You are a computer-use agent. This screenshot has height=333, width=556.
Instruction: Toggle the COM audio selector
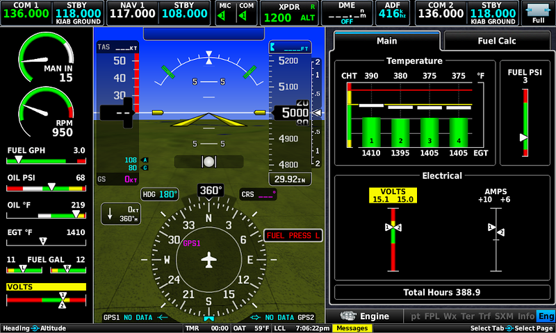(246, 12)
